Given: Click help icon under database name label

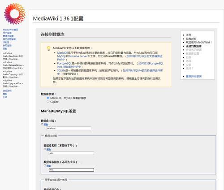Looking at the screenshot, I should point(45,149).
